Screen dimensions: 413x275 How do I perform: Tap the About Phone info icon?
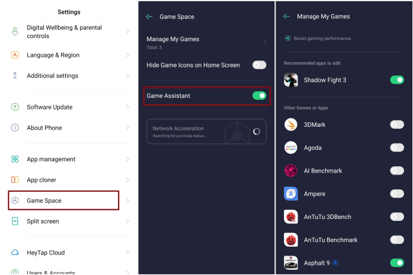15,128
